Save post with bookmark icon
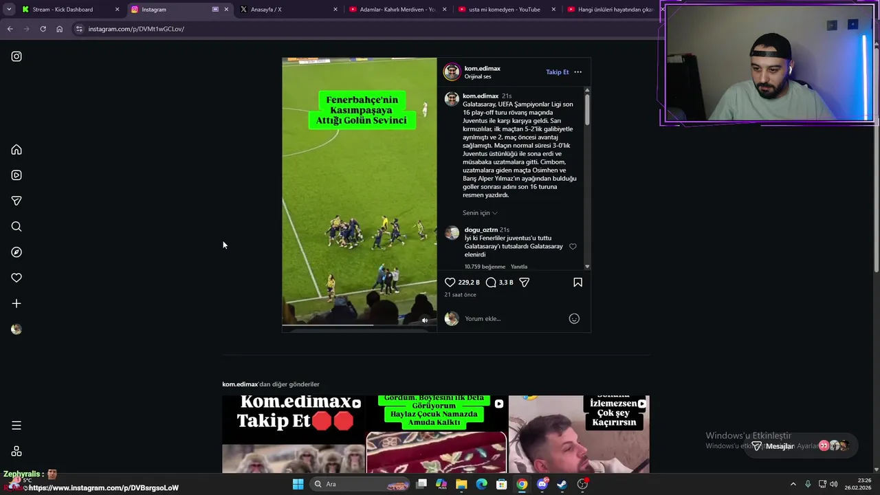880x495 pixels. [x=577, y=283]
